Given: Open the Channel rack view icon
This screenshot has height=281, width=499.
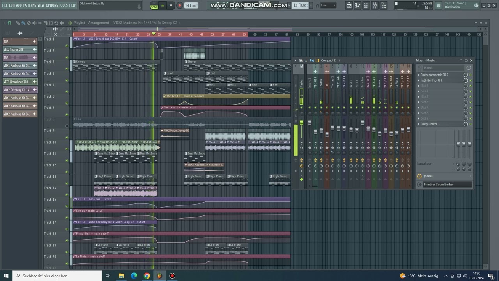Looking at the screenshot, I should click(366, 5).
